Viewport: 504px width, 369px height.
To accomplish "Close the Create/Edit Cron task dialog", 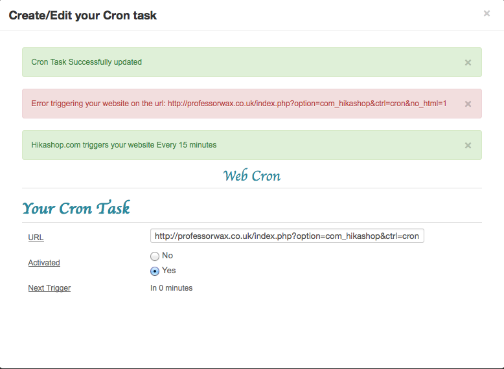I will pyautogui.click(x=487, y=14).
